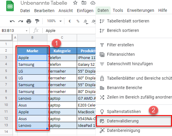Click the G7 AMD product cell
Viewport: 172px width, 136px height.
pos(86,98)
